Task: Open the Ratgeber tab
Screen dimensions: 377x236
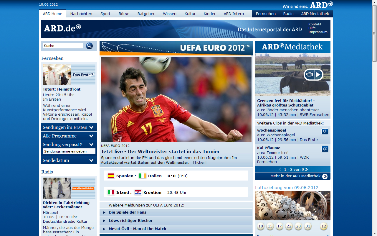Action: (146, 14)
